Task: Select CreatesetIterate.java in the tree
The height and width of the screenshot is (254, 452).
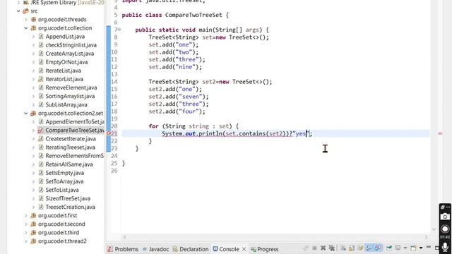Action: pyautogui.click(x=71, y=139)
